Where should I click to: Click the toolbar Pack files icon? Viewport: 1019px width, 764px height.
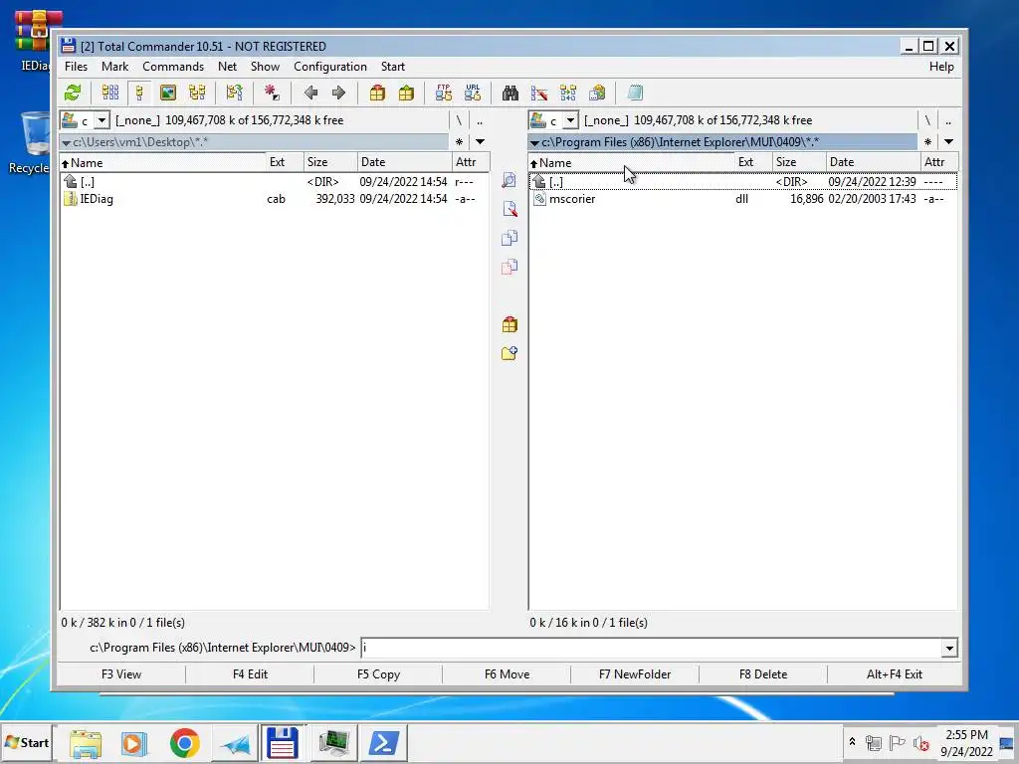click(377, 93)
